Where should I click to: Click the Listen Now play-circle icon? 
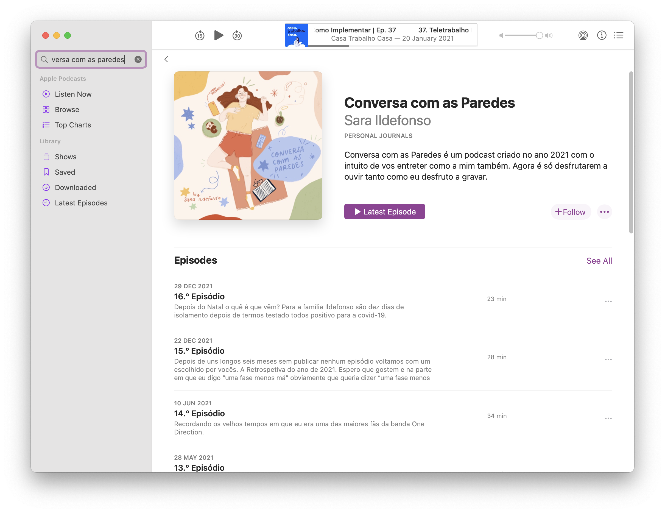pyautogui.click(x=46, y=94)
